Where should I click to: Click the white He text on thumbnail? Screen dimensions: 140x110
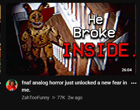pos(95,19)
